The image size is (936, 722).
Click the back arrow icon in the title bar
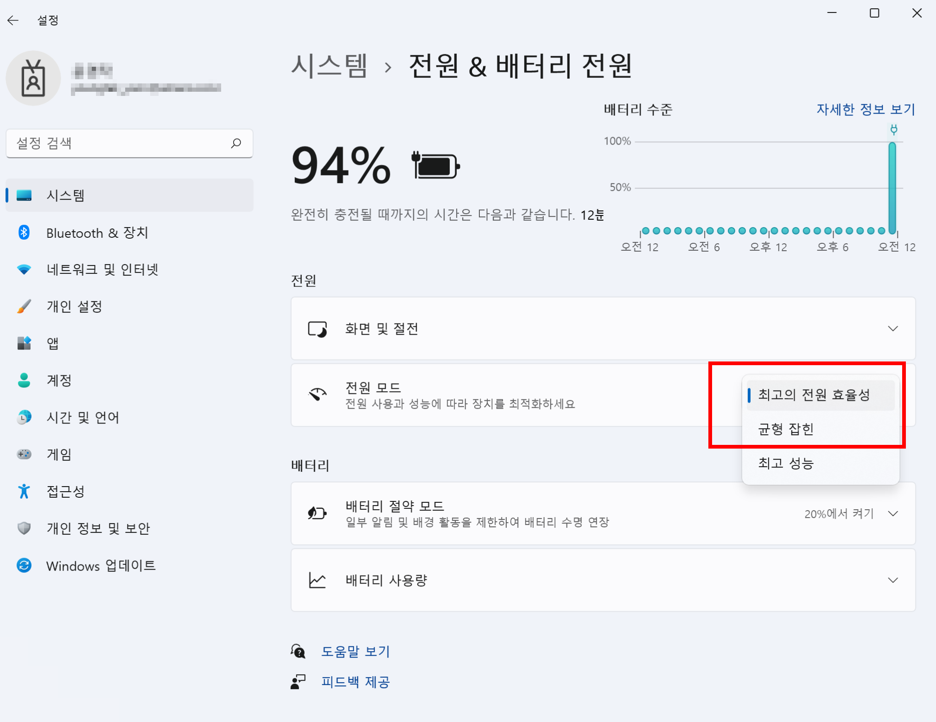tap(13, 20)
